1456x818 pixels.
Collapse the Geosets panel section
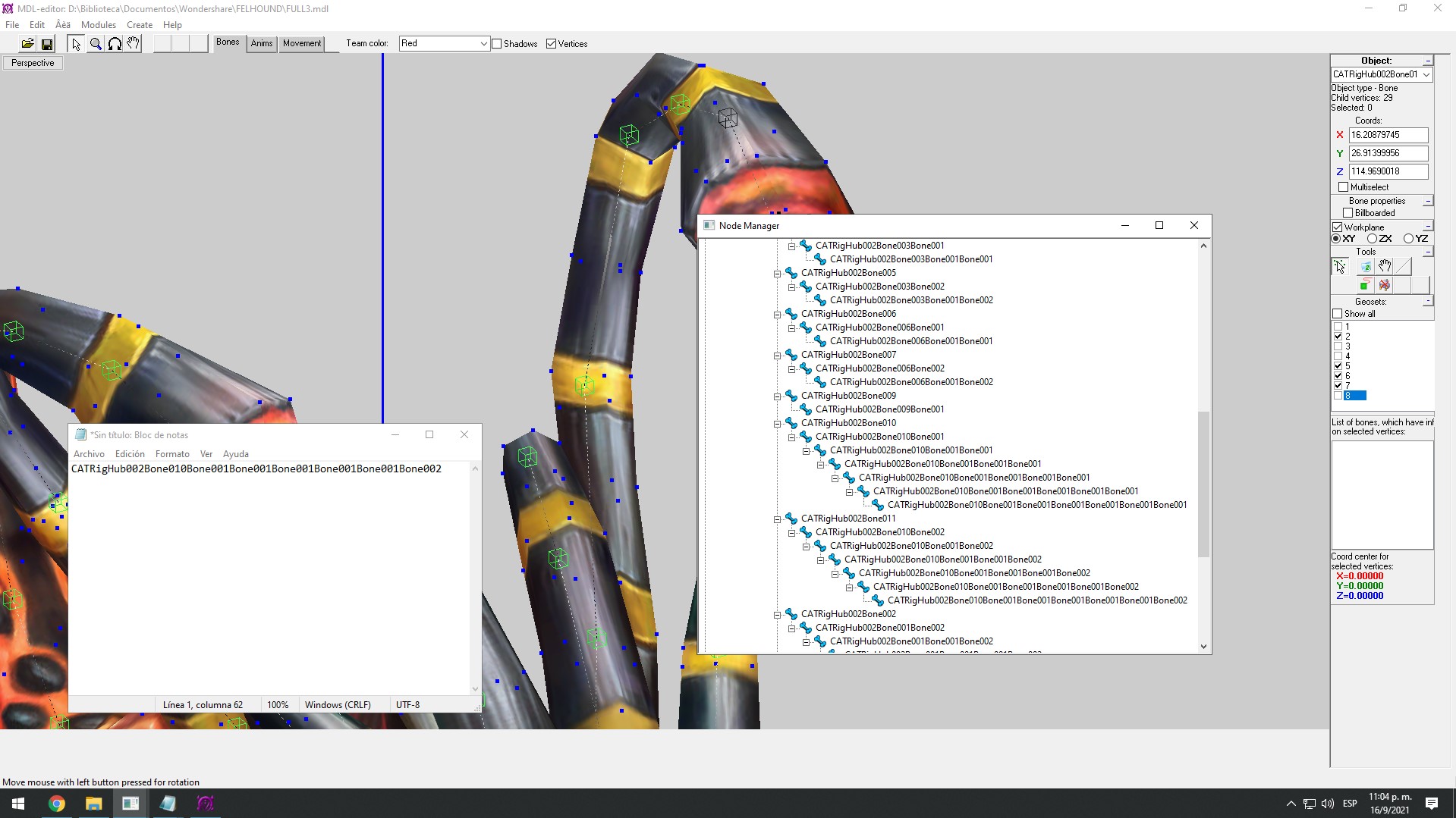(x=1428, y=302)
